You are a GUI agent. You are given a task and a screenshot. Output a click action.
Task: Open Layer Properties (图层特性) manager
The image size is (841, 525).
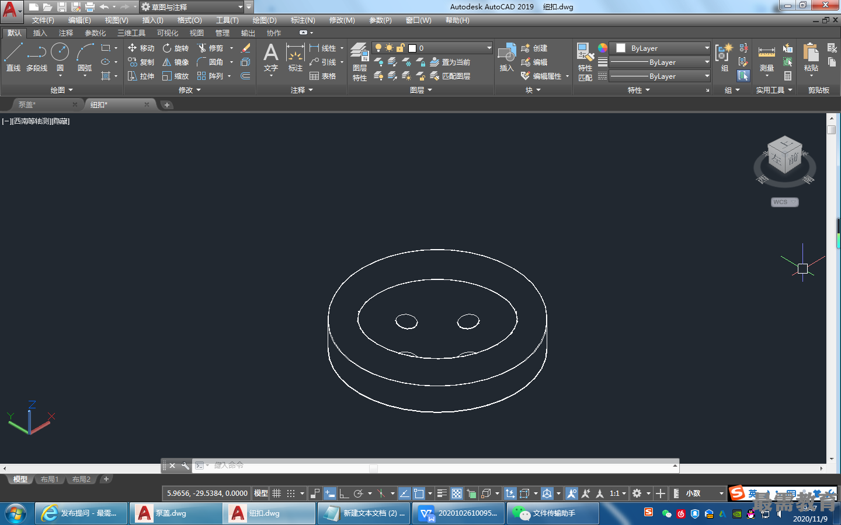coord(360,61)
